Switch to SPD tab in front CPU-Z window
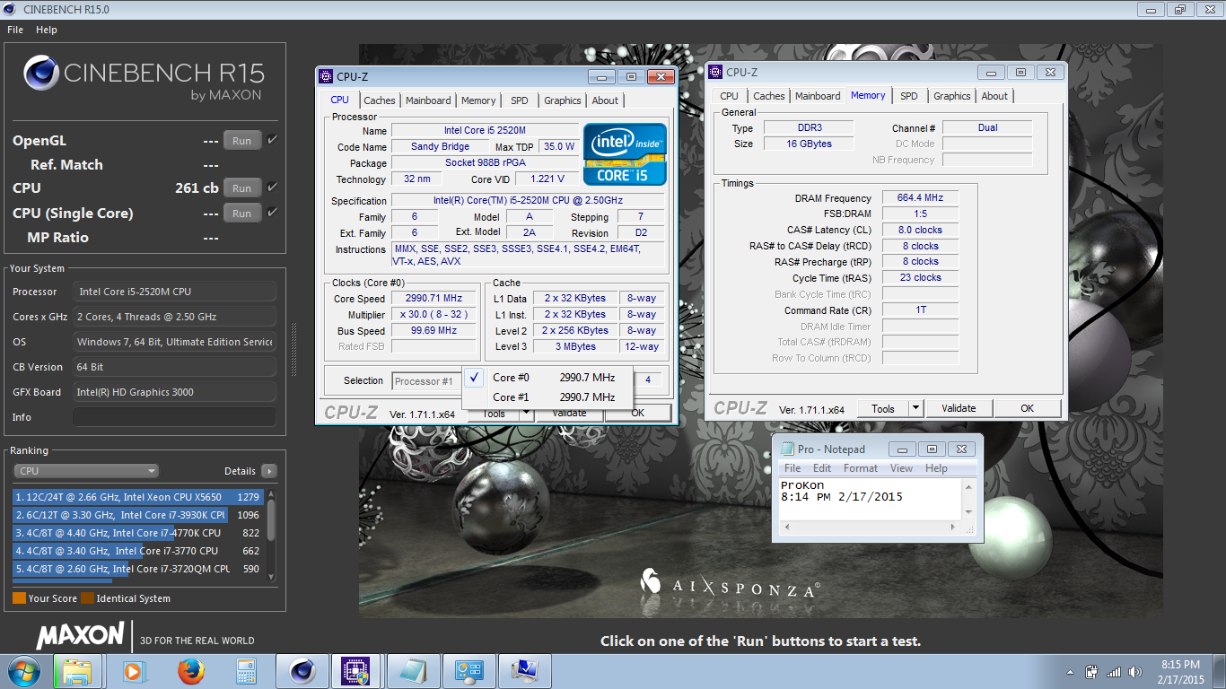The image size is (1226, 689). pyautogui.click(x=520, y=100)
